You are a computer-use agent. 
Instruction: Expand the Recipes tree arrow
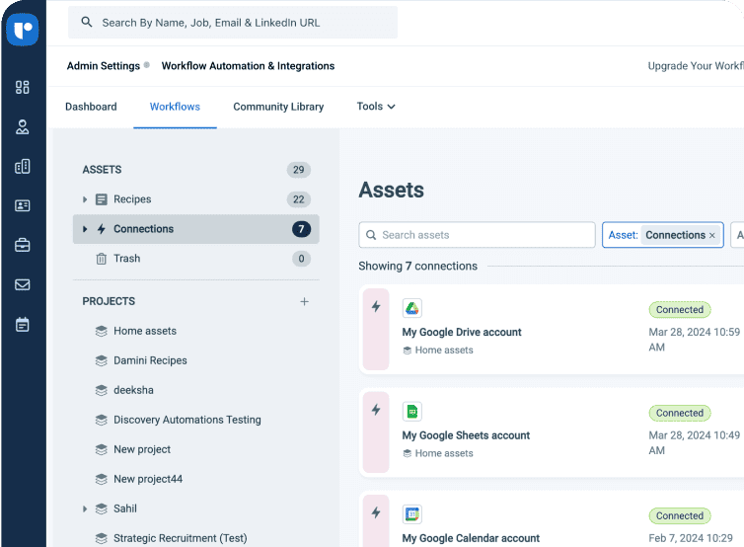click(85, 199)
